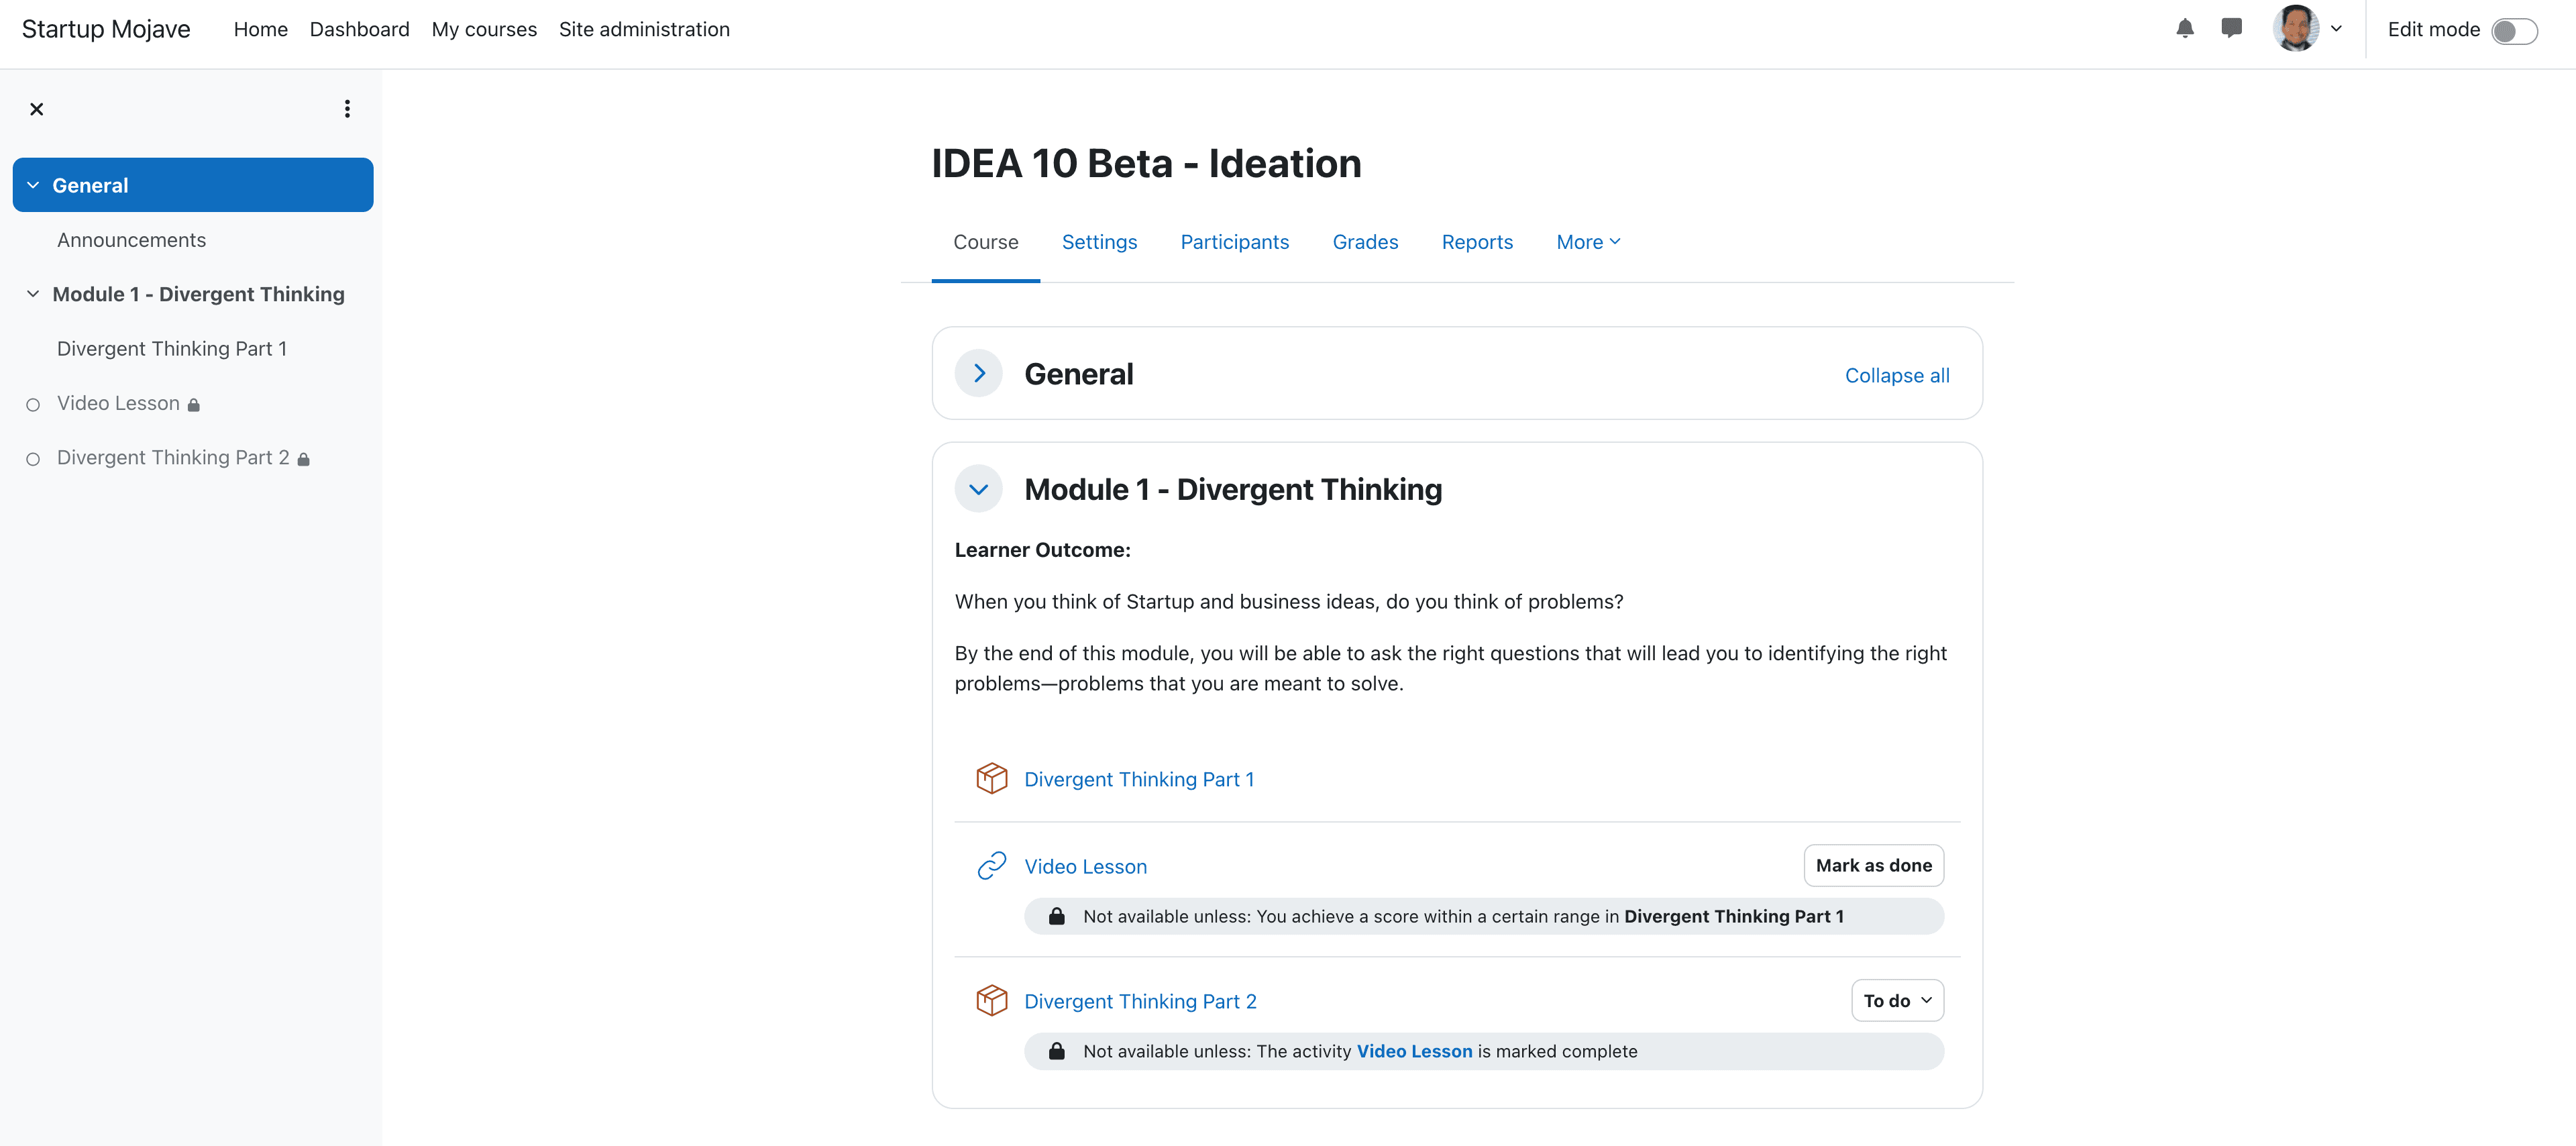Click Video Lesson completion circle in sidebar

[33, 405]
